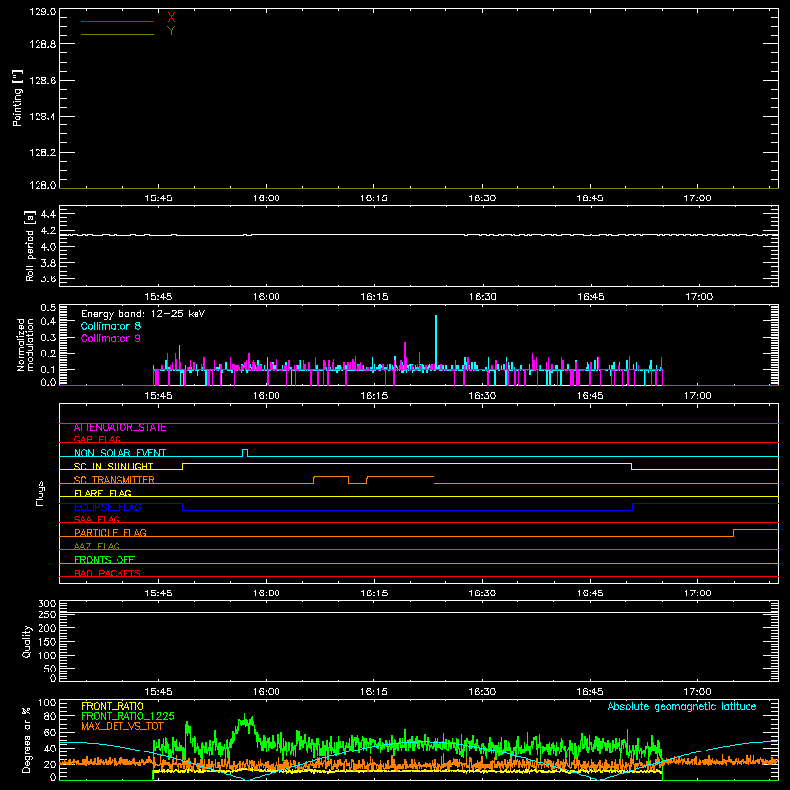Click the 16:45 time label under the Flags plot
The image size is (790, 790).
click(x=590, y=593)
